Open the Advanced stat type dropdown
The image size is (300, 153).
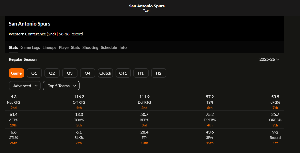[25, 86]
